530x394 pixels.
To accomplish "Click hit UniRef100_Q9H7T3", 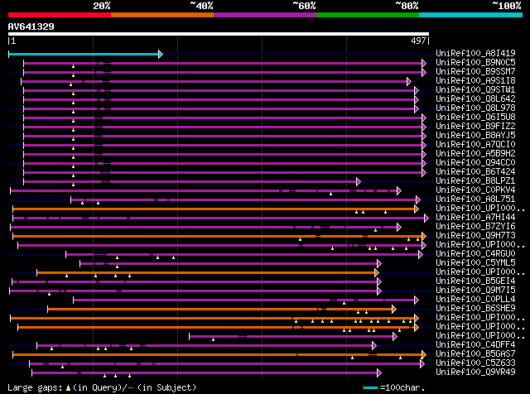I will click(x=475, y=236).
